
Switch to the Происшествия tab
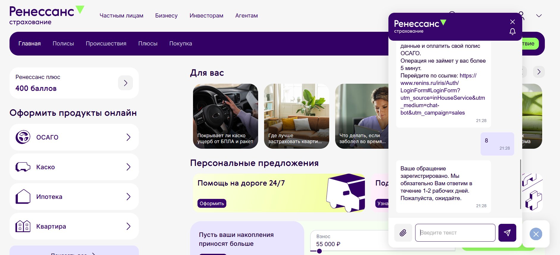[106, 43]
